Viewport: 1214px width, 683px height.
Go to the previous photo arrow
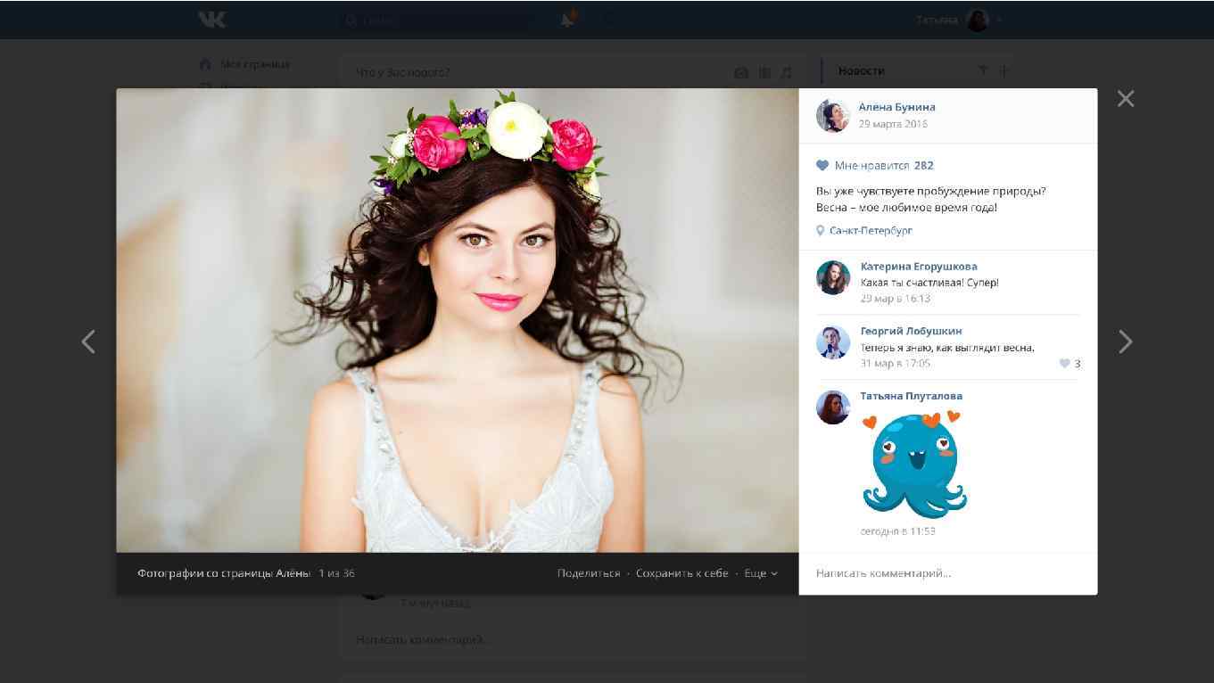tap(88, 341)
